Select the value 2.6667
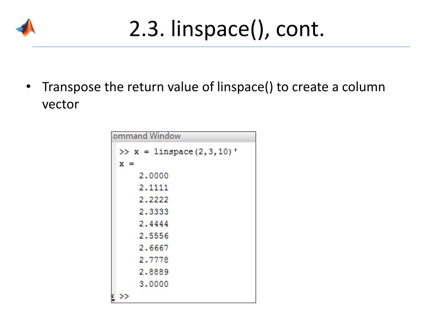Screen dimensions: 432x324 [x=154, y=248]
